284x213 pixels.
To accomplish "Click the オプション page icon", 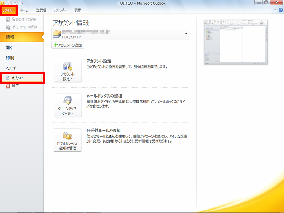I will click(x=8, y=78).
